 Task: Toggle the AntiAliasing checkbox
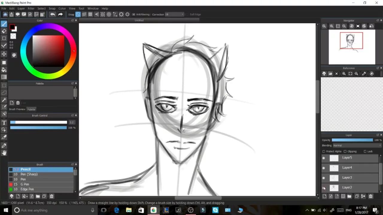(x=133, y=14)
